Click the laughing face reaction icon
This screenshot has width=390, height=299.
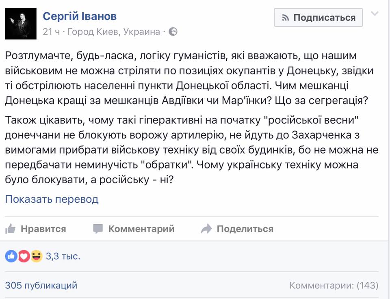click(x=37, y=256)
